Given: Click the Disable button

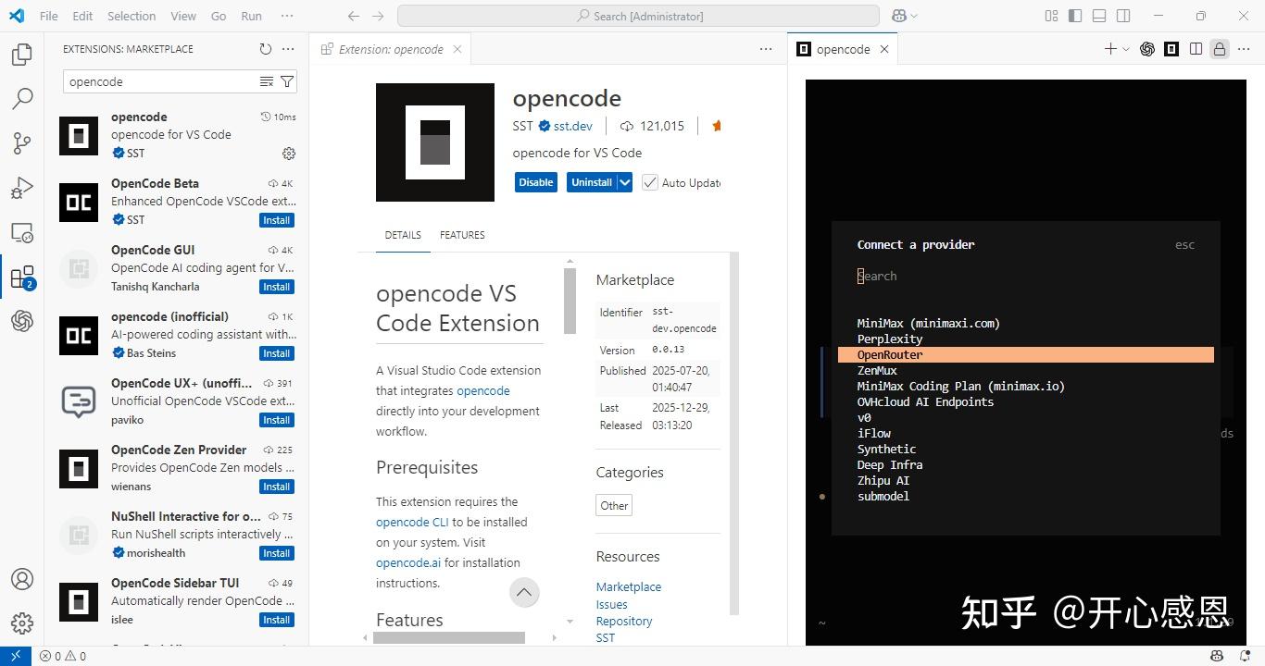Looking at the screenshot, I should [535, 182].
